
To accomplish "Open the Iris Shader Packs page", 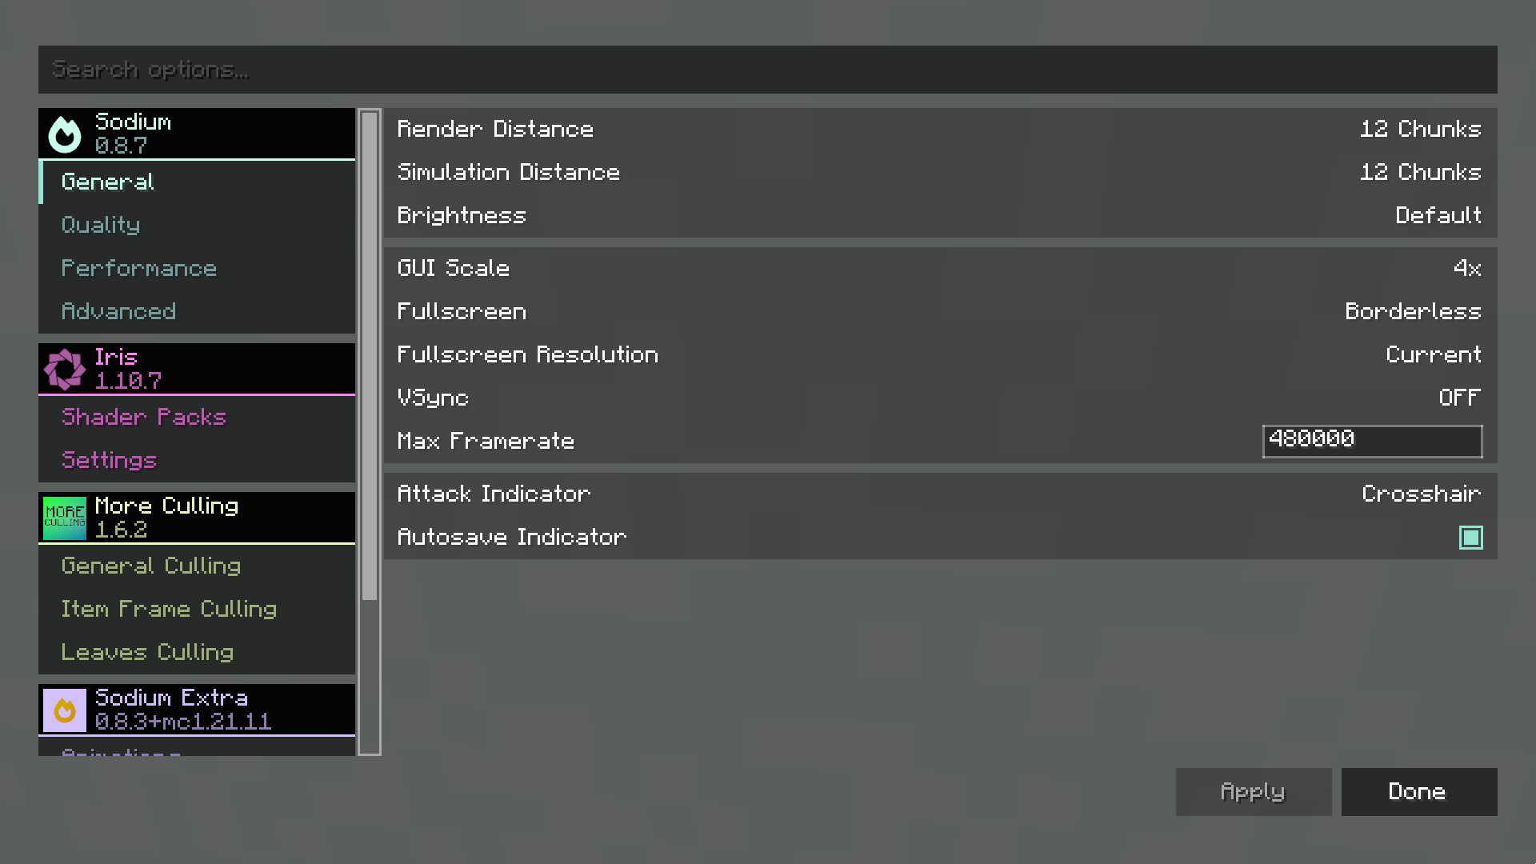I will (197, 417).
